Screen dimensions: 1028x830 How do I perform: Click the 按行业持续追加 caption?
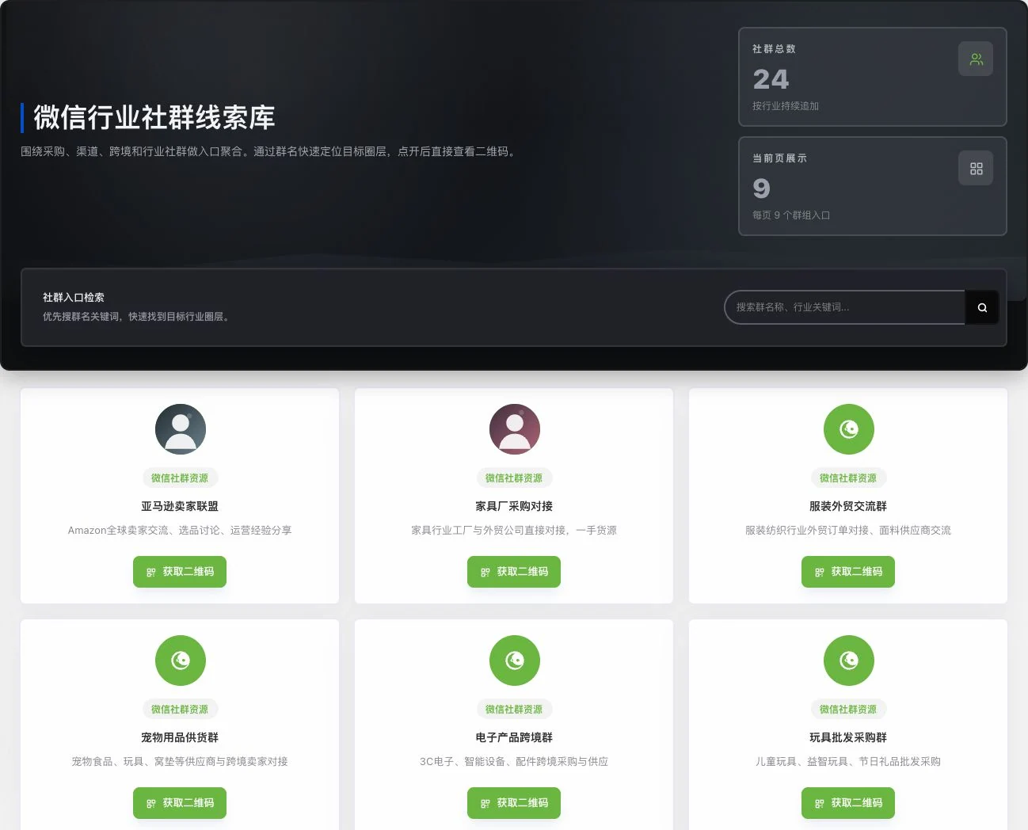(x=786, y=106)
